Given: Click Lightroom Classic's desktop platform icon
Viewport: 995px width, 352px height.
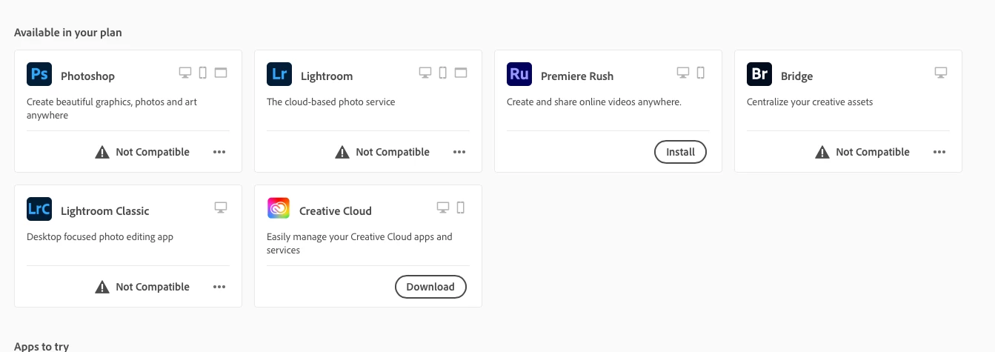Looking at the screenshot, I should 221,207.
